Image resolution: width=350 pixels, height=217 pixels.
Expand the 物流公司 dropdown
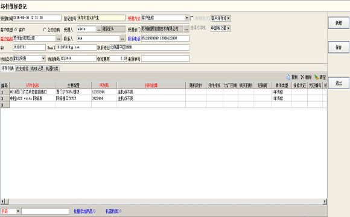tap(43, 58)
